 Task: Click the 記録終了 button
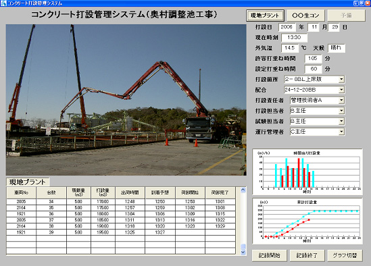pos(307,255)
